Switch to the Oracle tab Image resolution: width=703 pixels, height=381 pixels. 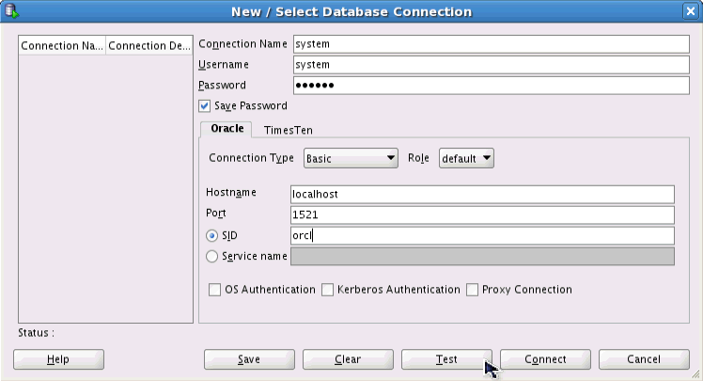227,129
